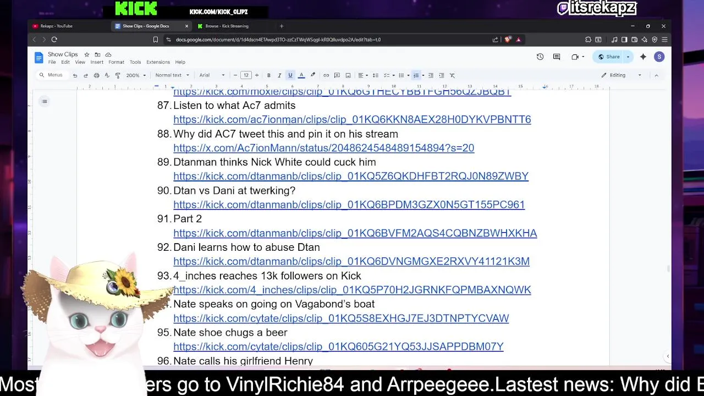Expand the Share options arrow

628,57
